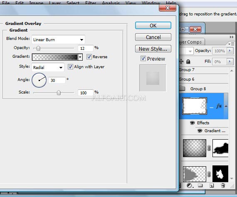Screen dimensions: 237x197
Task: Create a new layer in Layers panel
Action: coord(212,185)
